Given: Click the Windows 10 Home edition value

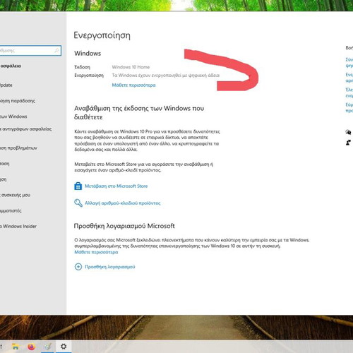Looking at the screenshot, I should tap(131, 67).
